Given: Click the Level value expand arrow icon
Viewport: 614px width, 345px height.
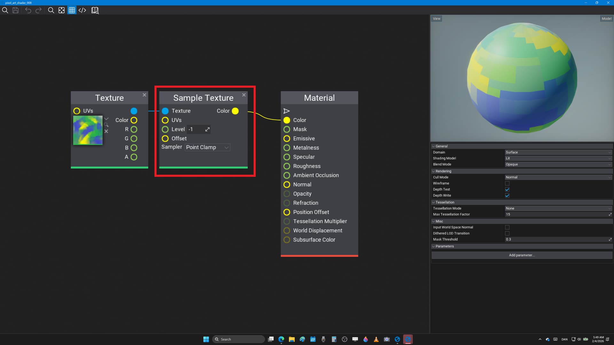Looking at the screenshot, I should (207, 129).
